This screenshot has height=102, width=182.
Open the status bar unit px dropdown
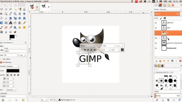(44, 100)
